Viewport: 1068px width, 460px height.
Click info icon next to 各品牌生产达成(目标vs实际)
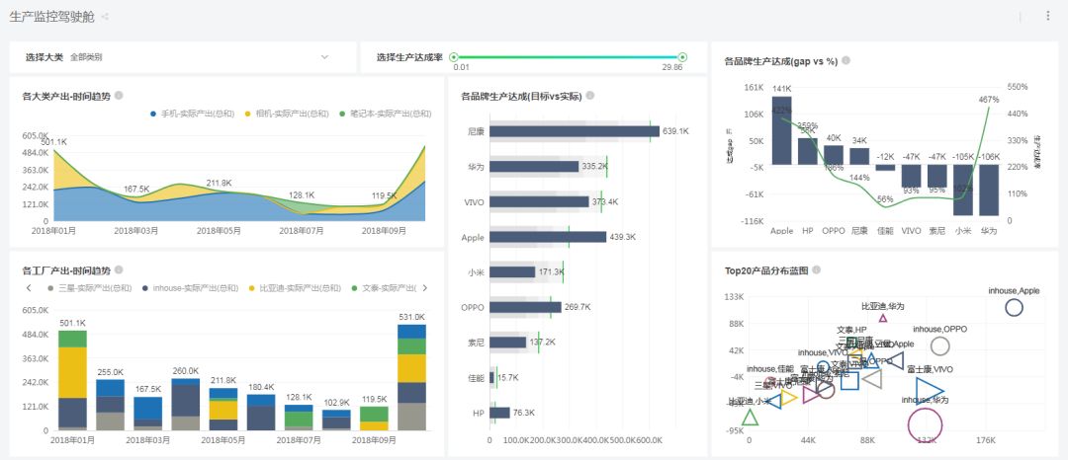[x=589, y=96]
